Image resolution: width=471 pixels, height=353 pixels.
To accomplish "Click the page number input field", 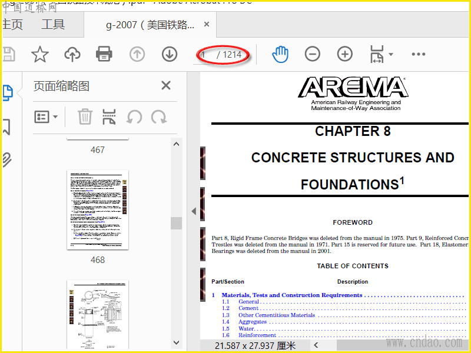I will [204, 55].
